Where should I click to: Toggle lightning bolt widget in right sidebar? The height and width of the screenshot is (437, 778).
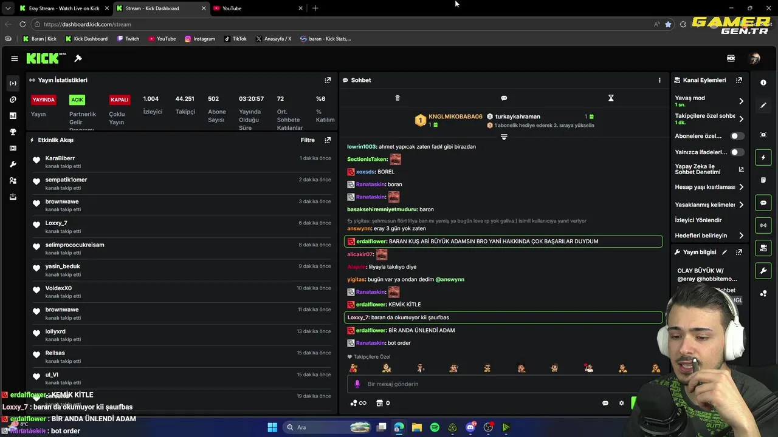pos(763,158)
